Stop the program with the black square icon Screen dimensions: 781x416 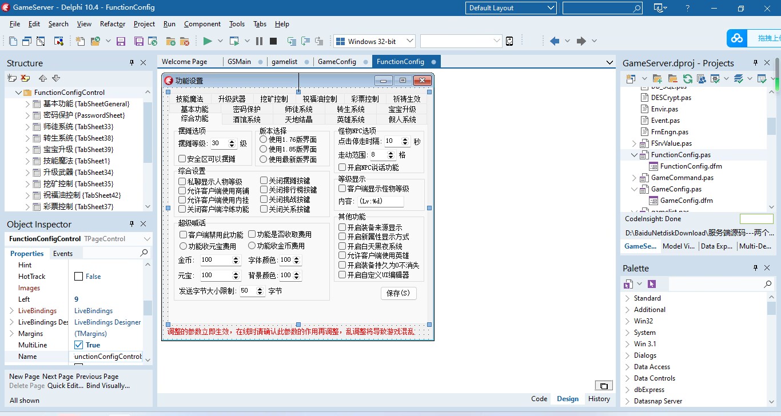click(x=273, y=41)
